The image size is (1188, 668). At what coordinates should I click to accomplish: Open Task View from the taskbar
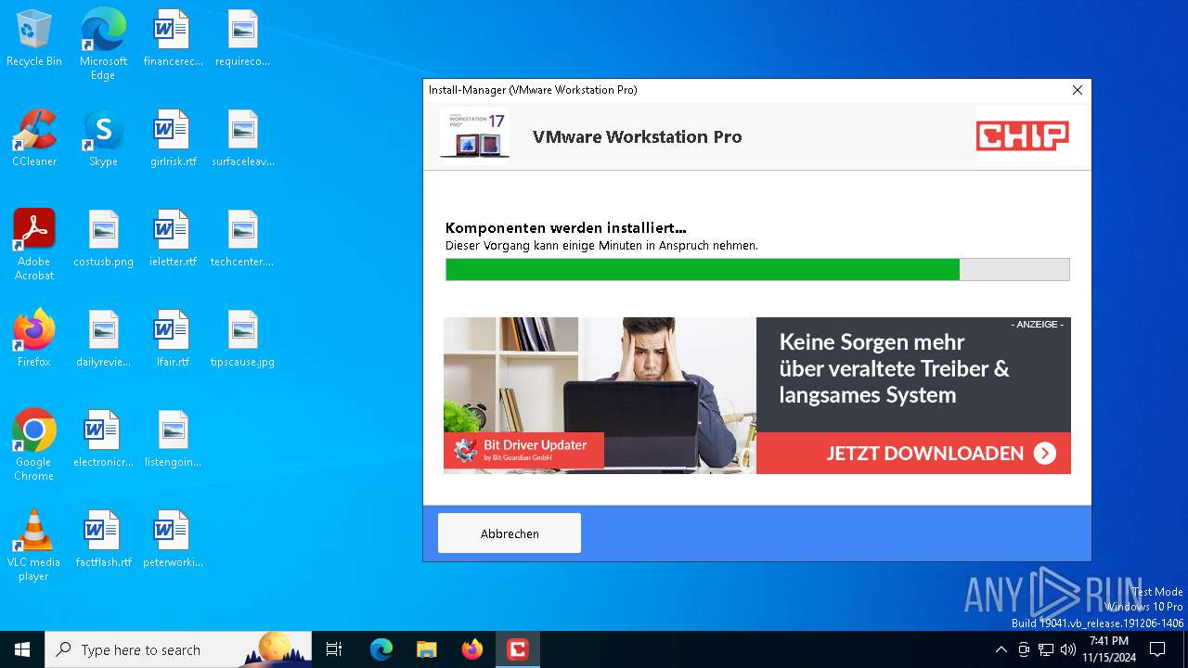coord(334,649)
